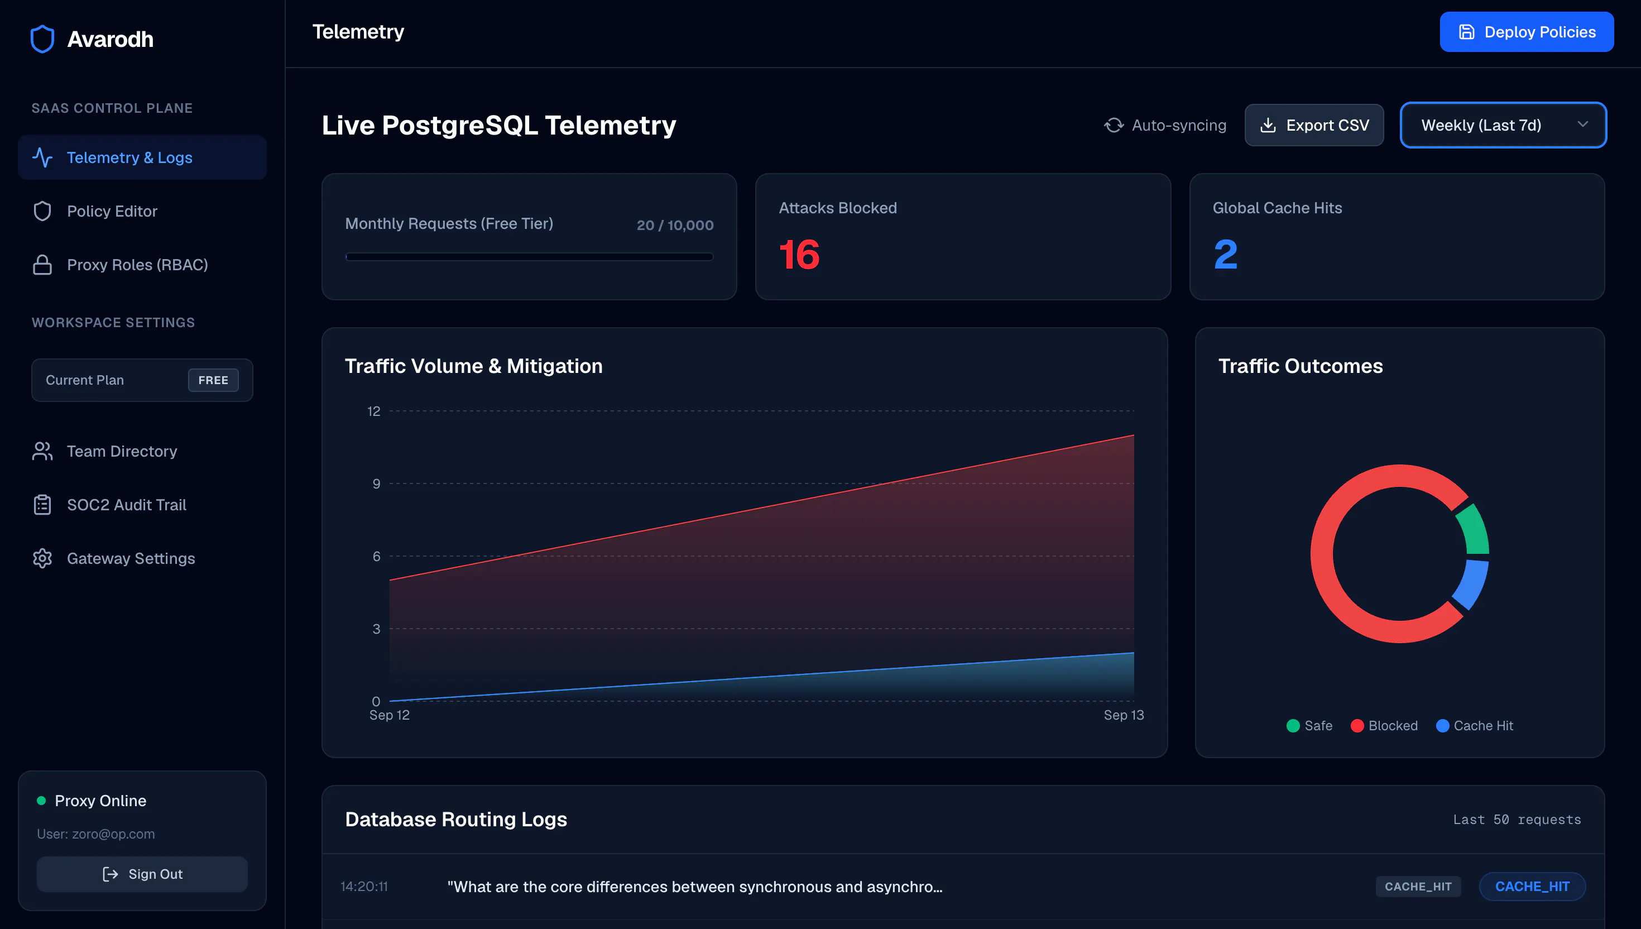The width and height of the screenshot is (1641, 929).
Task: Open Telemetry & Logs menu item
Action: coord(142,157)
